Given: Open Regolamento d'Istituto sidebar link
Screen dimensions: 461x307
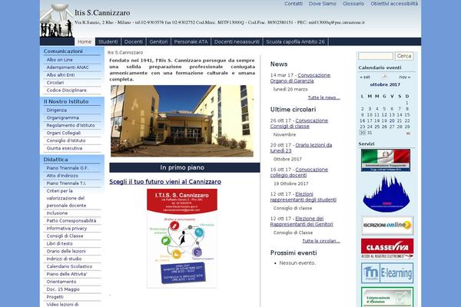Looking at the screenshot, I should click(71, 125).
